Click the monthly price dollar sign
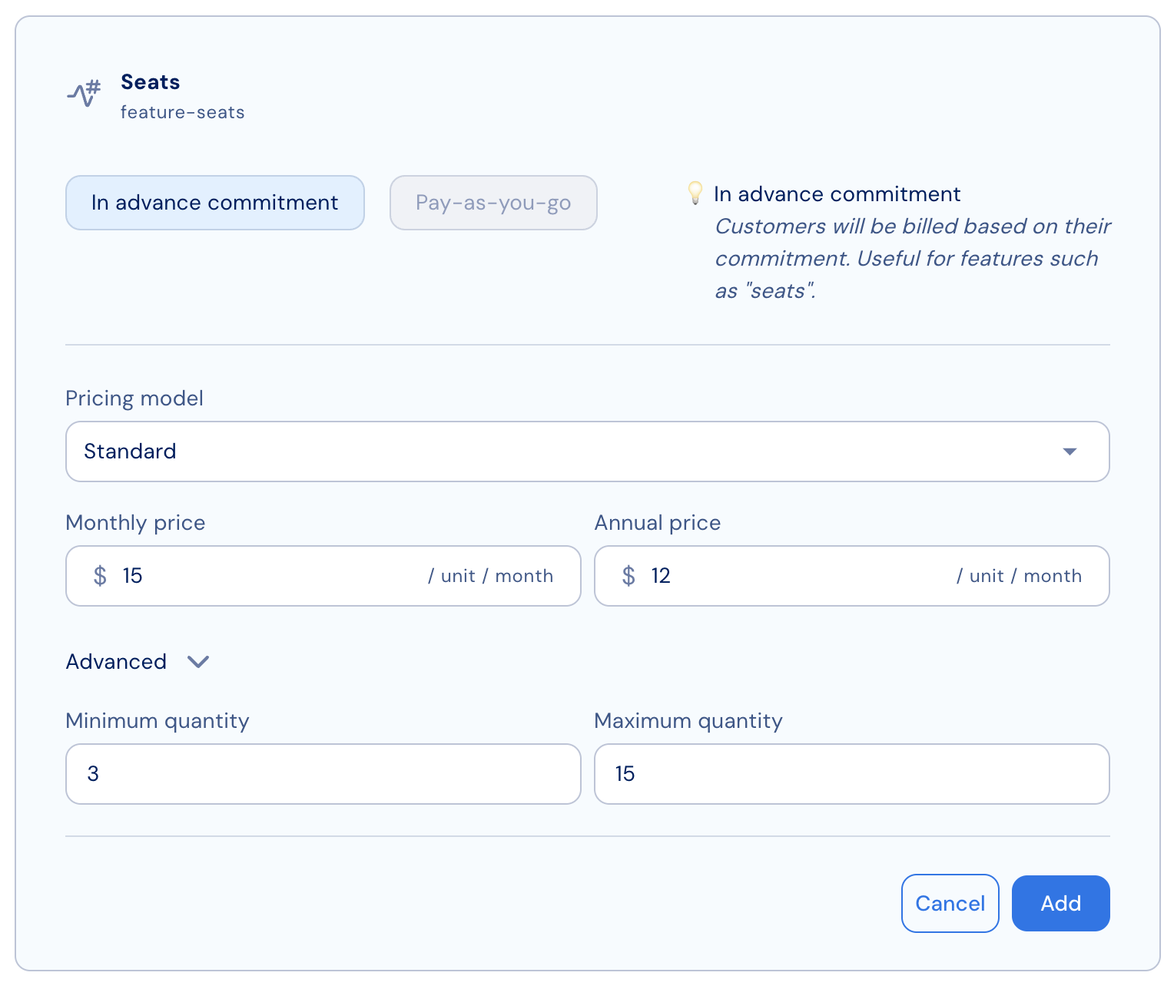 [x=100, y=576]
